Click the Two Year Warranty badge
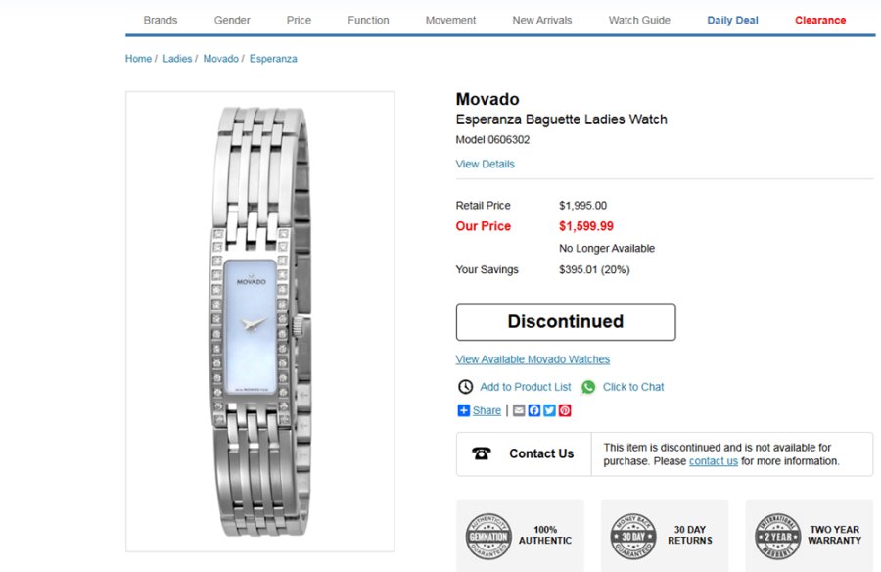The height and width of the screenshot is (572, 881). tap(778, 535)
